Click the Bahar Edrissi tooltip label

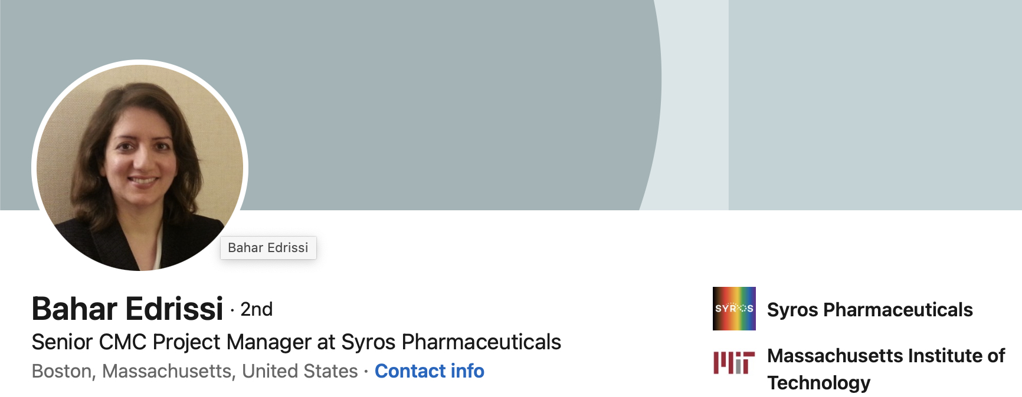tap(268, 248)
